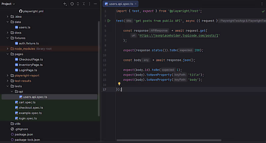Click the ignore icon beside .gitignore

(12, 129)
